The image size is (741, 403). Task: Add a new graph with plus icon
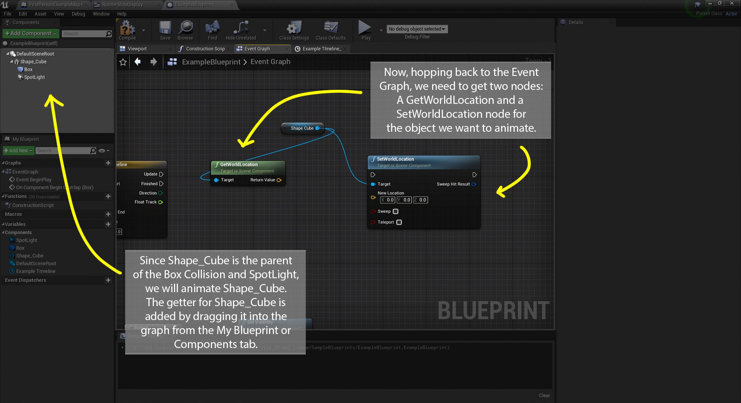[x=108, y=163]
